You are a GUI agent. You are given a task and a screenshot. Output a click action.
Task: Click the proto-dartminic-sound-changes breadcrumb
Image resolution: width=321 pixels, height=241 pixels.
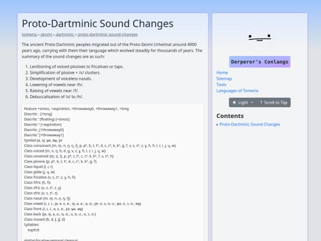[108, 35]
